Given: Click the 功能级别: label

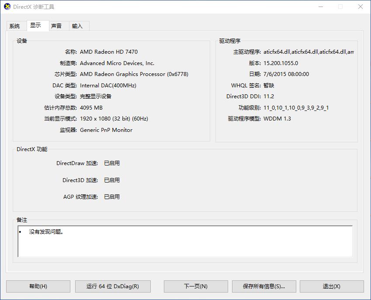Looking at the screenshot, I should click(x=250, y=107).
